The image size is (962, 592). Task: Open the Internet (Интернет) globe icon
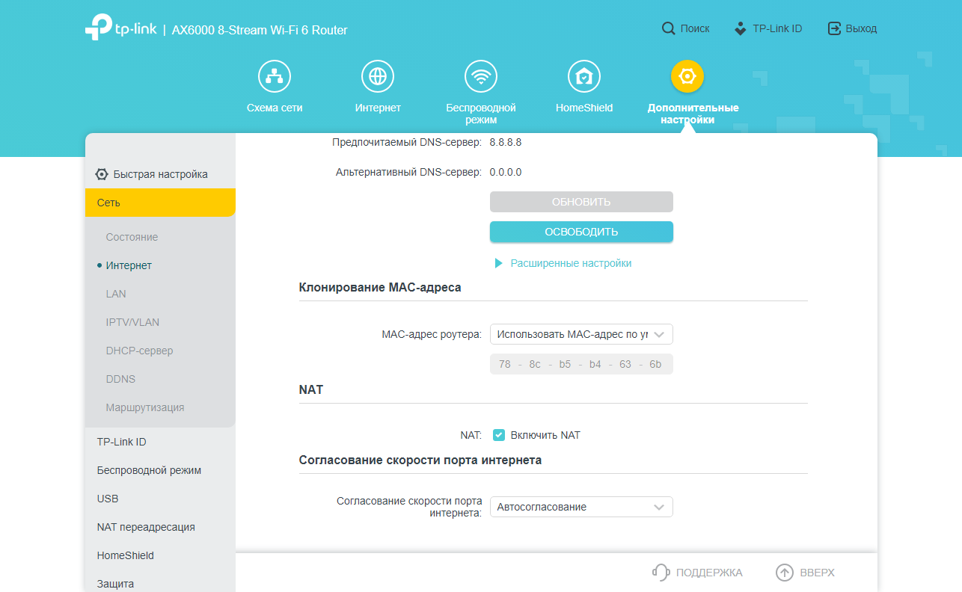[x=378, y=76]
